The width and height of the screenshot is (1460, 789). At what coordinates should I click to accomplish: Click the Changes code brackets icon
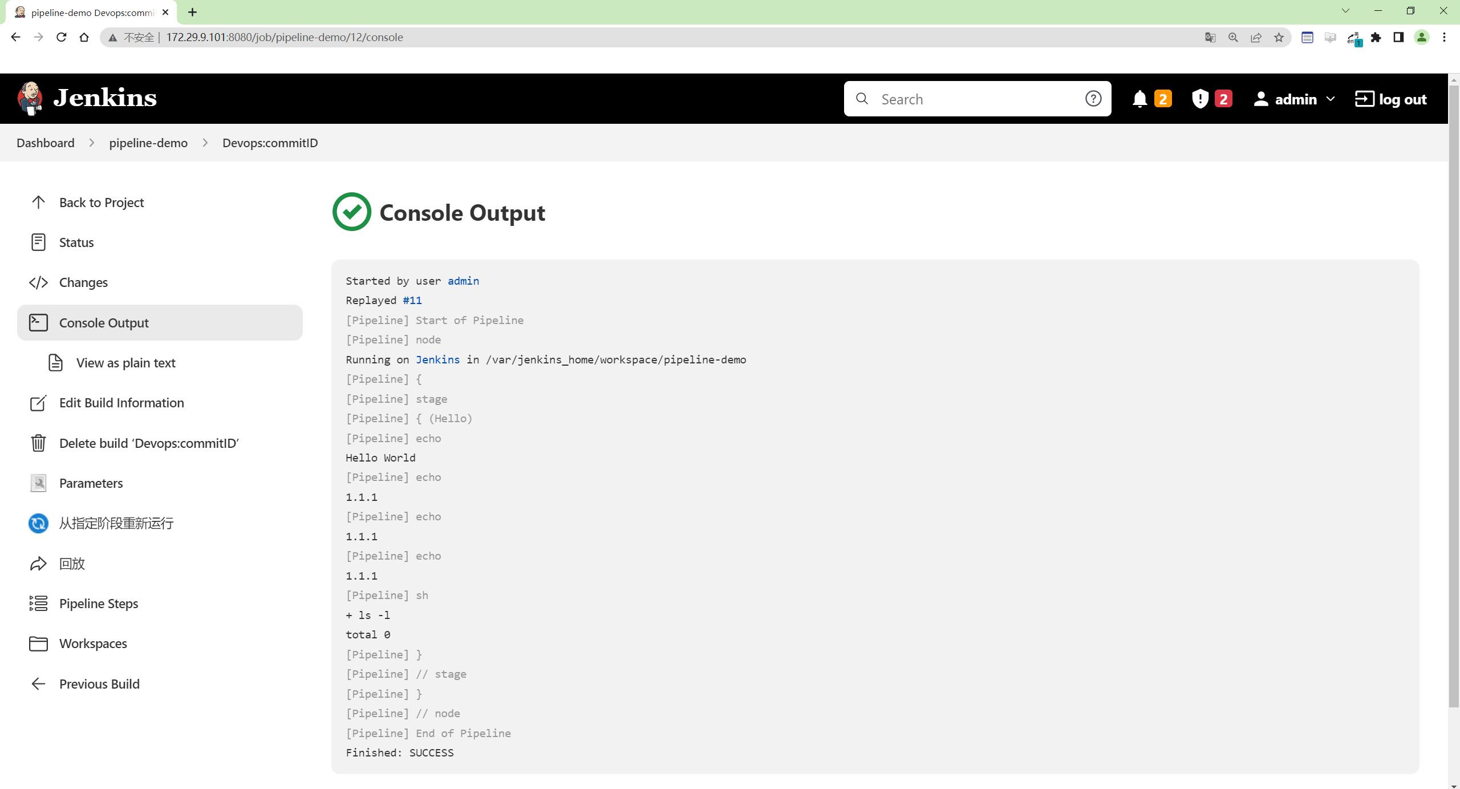[x=38, y=283]
